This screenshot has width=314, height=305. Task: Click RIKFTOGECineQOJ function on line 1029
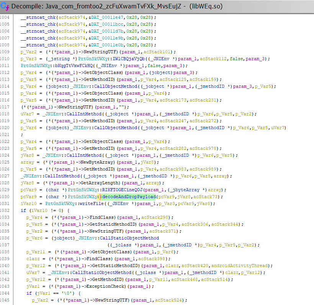pyautogui.click(x=123, y=190)
